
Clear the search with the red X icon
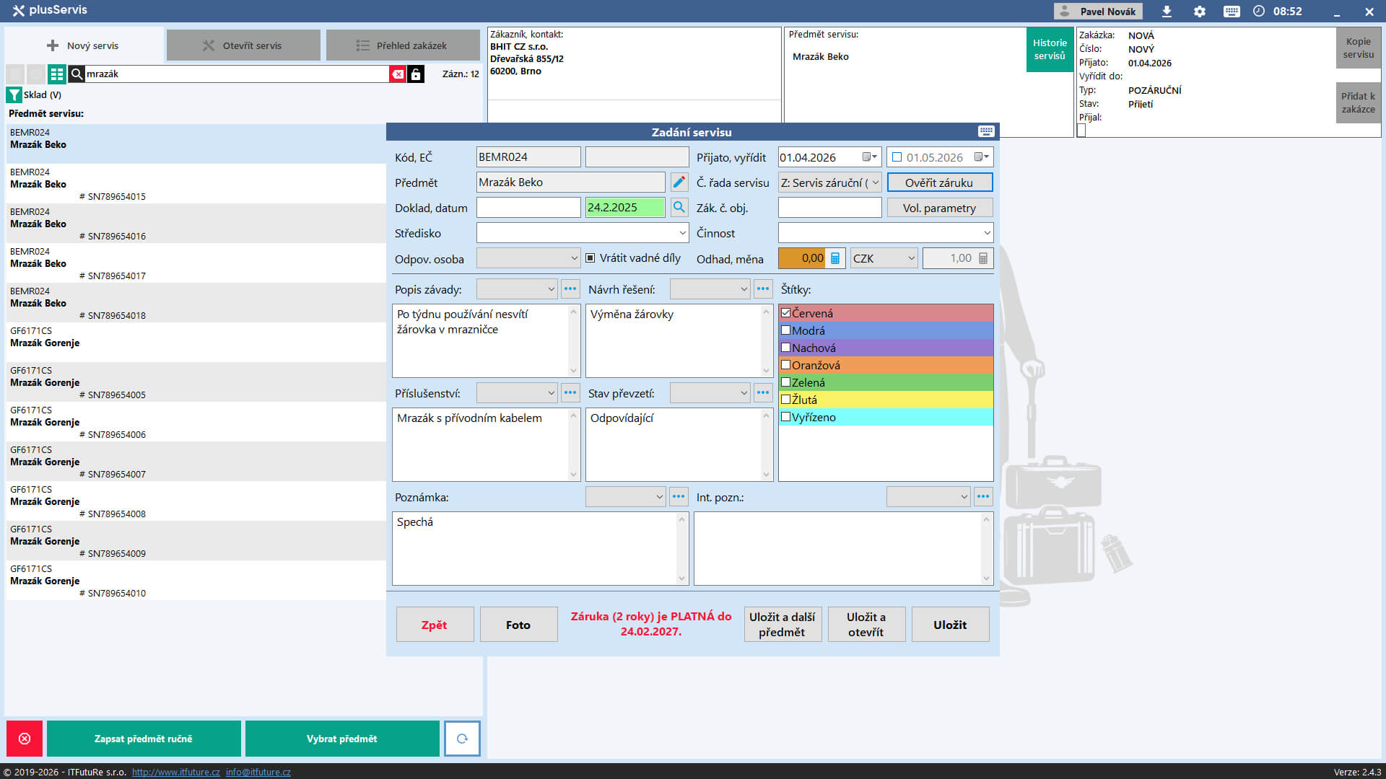point(398,74)
